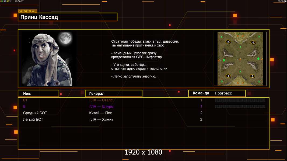Click the Генерал column header
This screenshot has height=161, width=287.
114,94
